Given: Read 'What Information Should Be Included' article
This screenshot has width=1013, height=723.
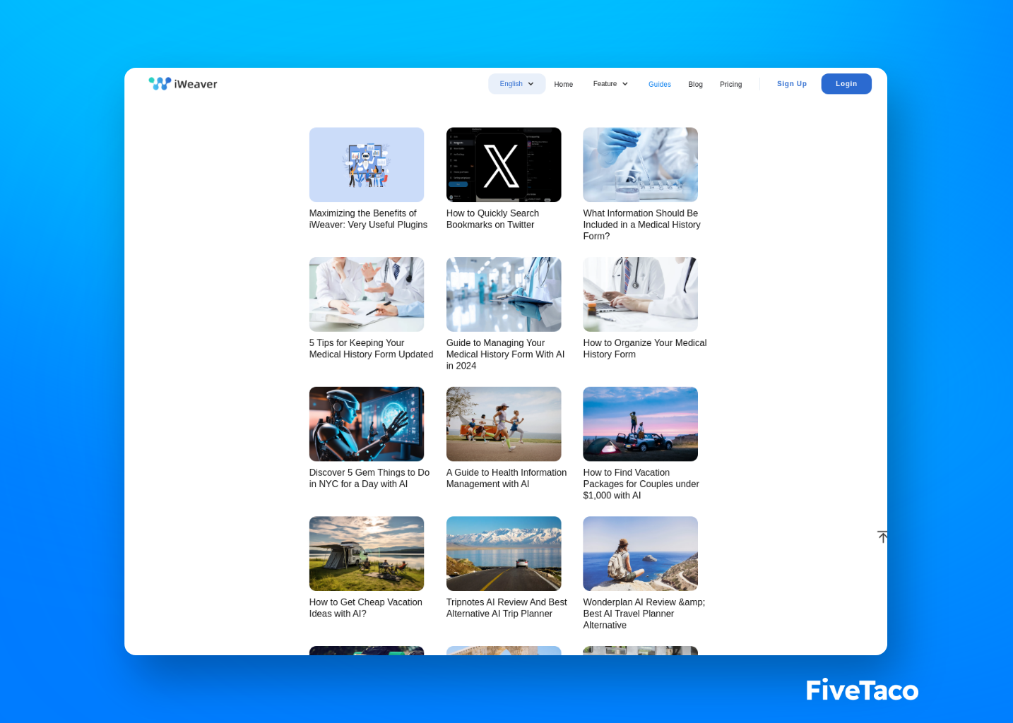Looking at the screenshot, I should point(641,225).
